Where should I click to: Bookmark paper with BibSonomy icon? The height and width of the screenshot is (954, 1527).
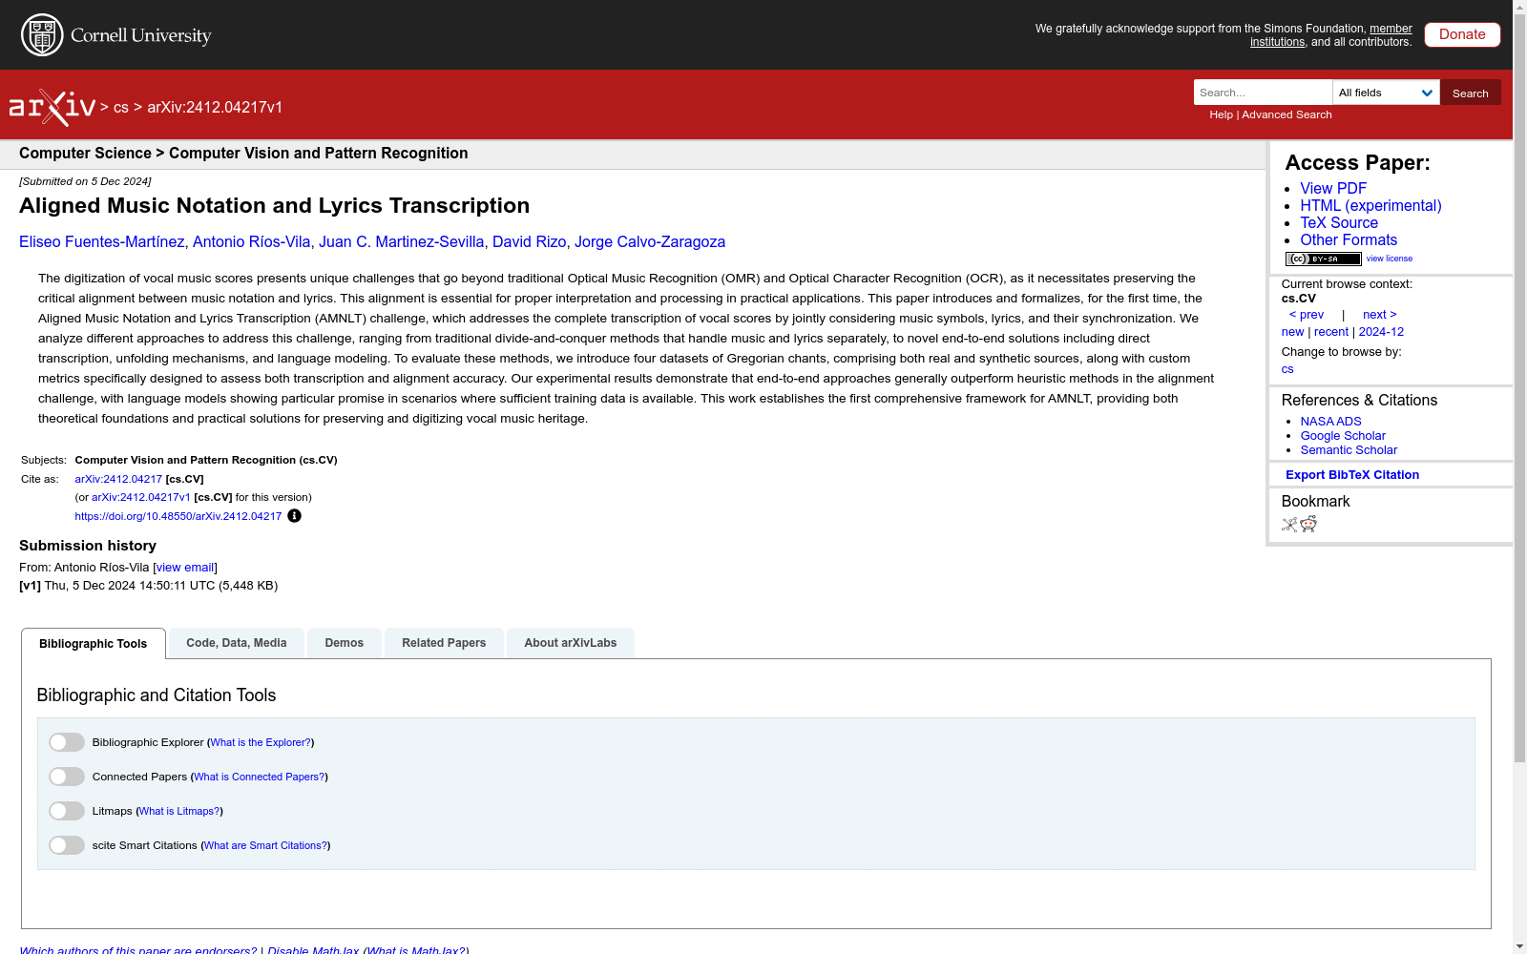1289,524
